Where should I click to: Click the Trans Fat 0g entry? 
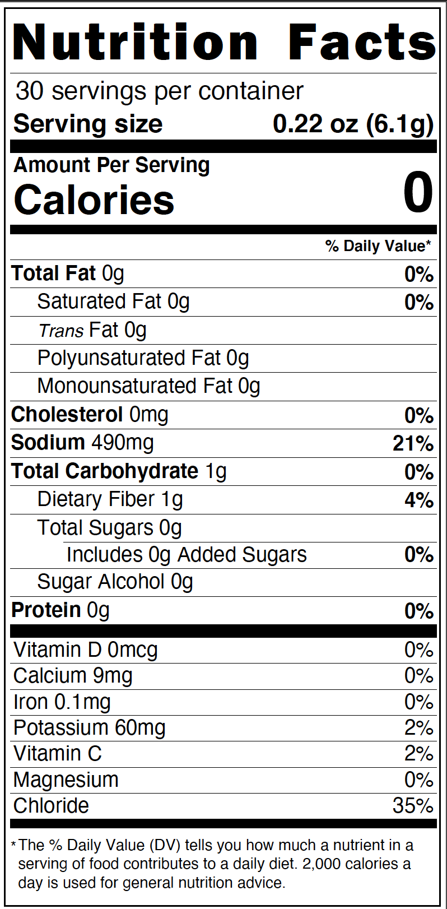click(x=92, y=330)
